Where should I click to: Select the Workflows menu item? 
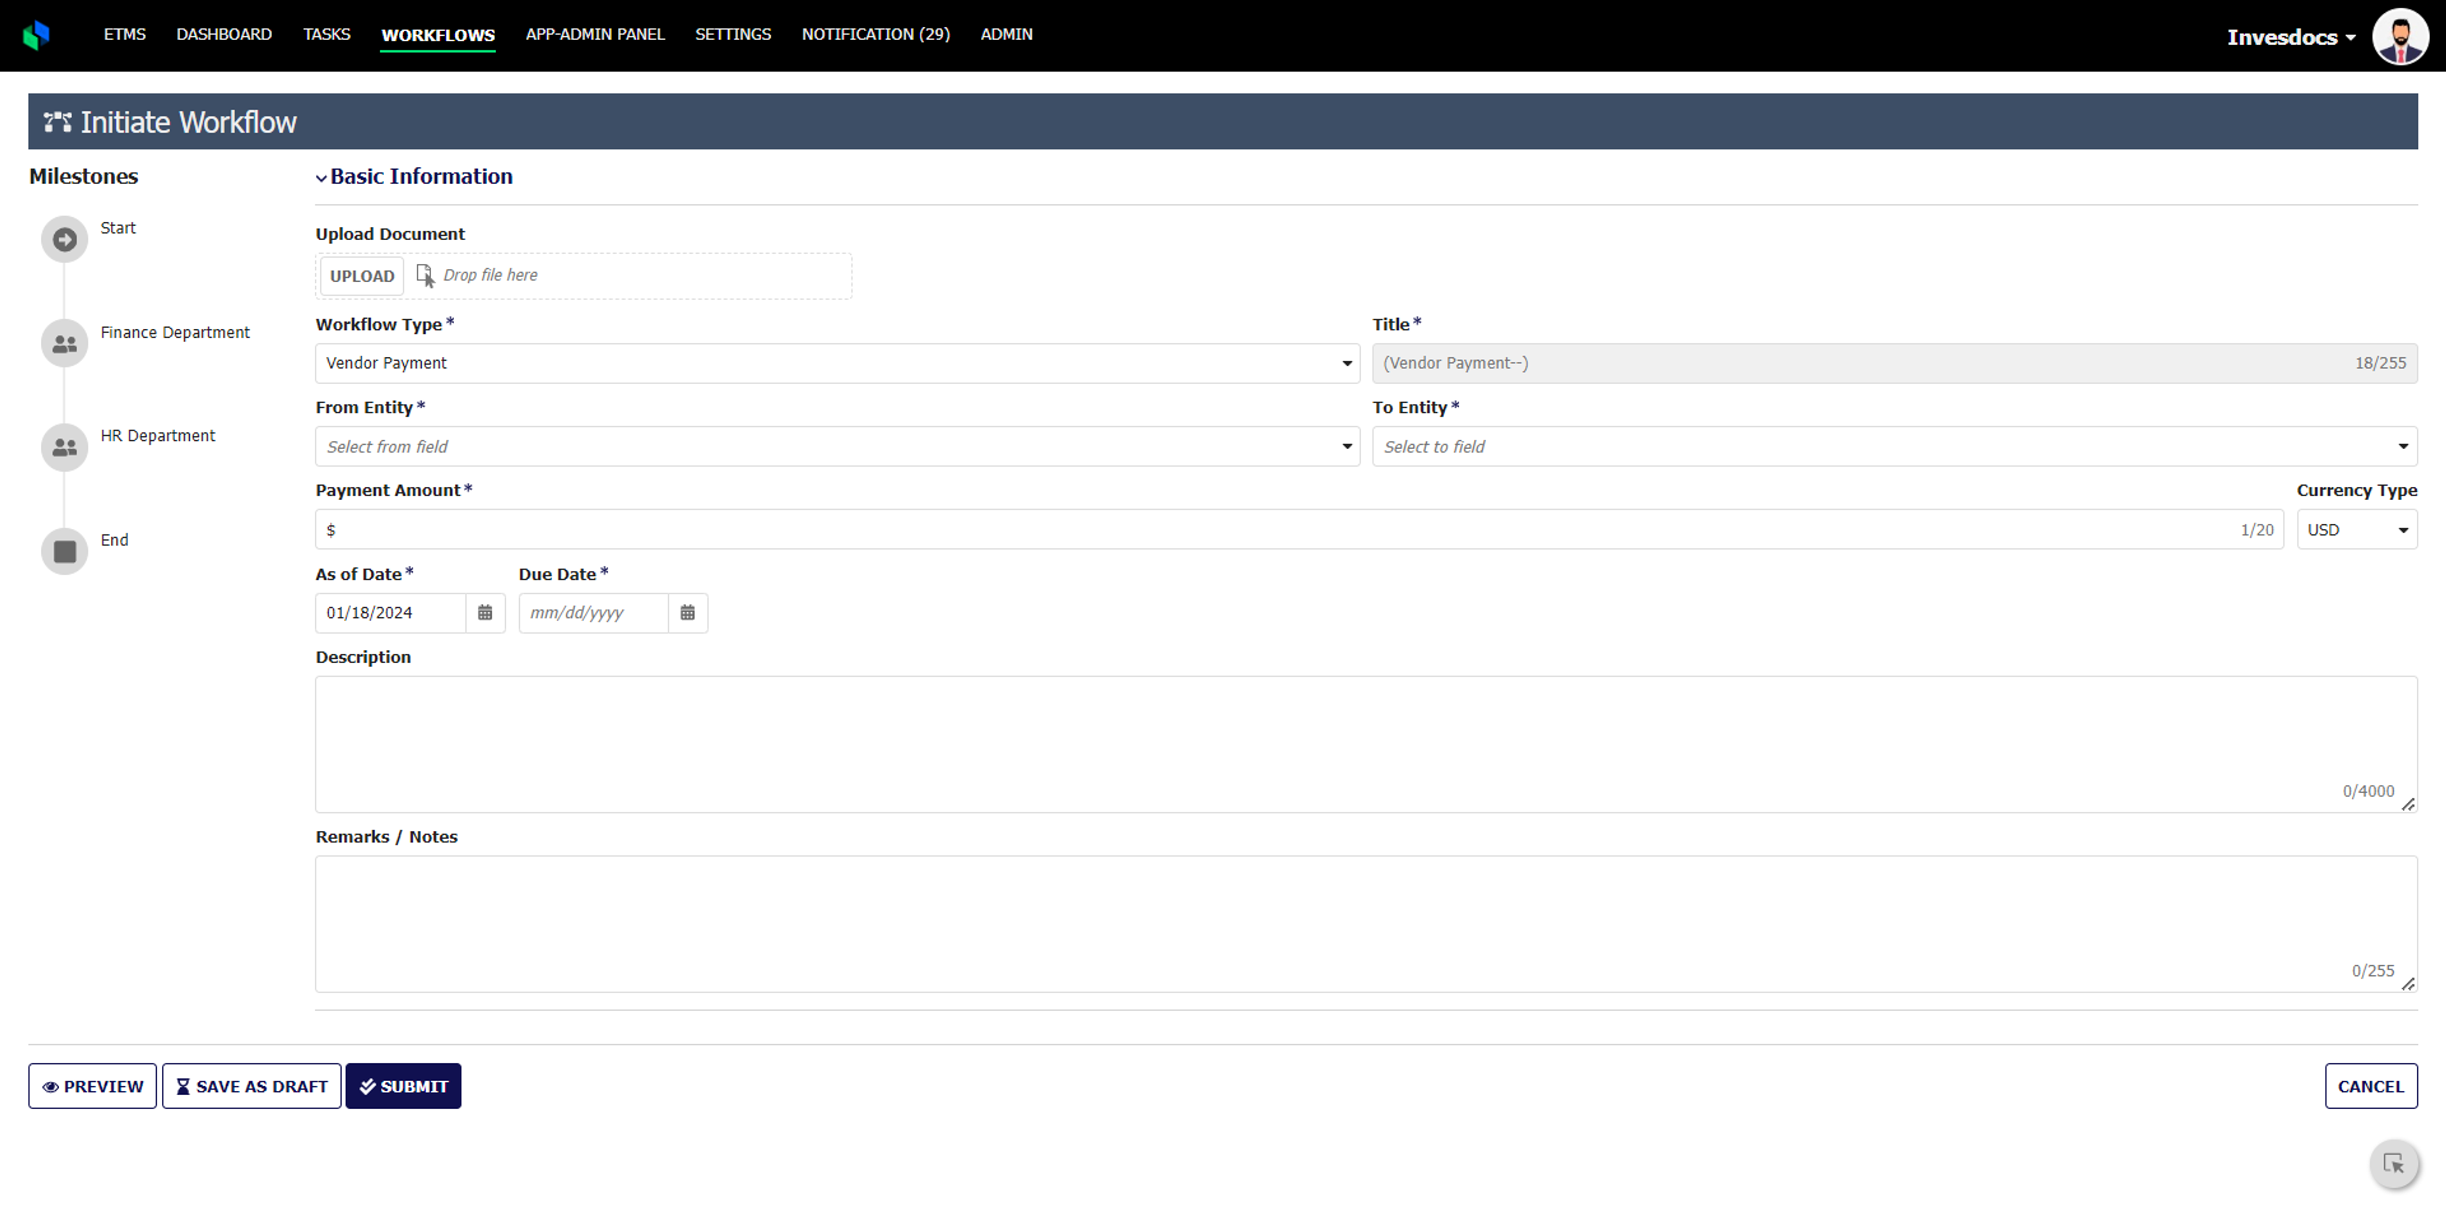point(438,35)
